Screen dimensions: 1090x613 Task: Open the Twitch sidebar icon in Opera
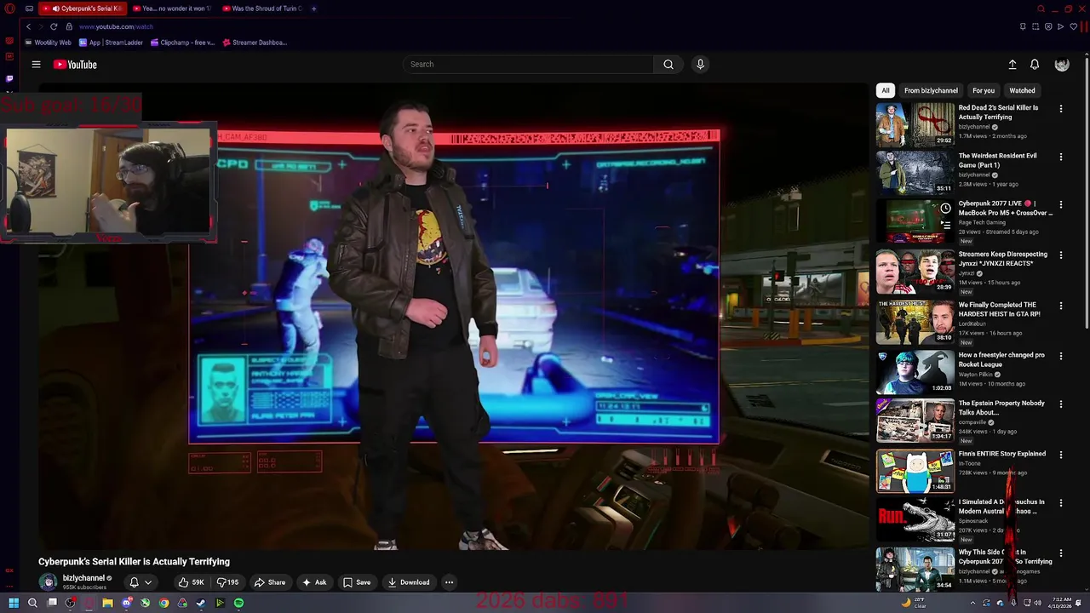coord(9,78)
